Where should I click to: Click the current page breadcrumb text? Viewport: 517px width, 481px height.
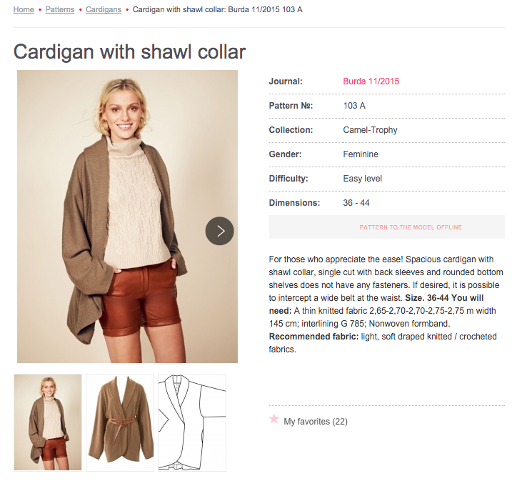[218, 9]
